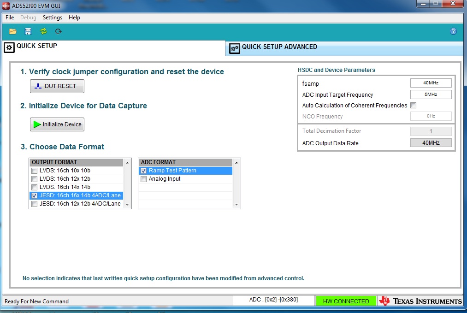
Task: Open help via the blue question mark icon
Action: pyautogui.click(x=453, y=31)
